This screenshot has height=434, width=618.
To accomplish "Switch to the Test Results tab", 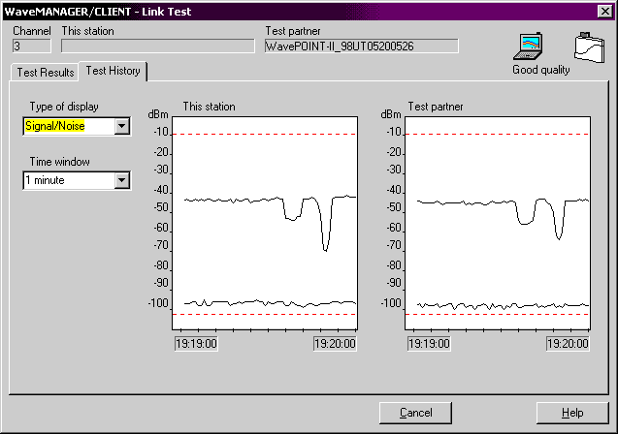I will click(45, 73).
